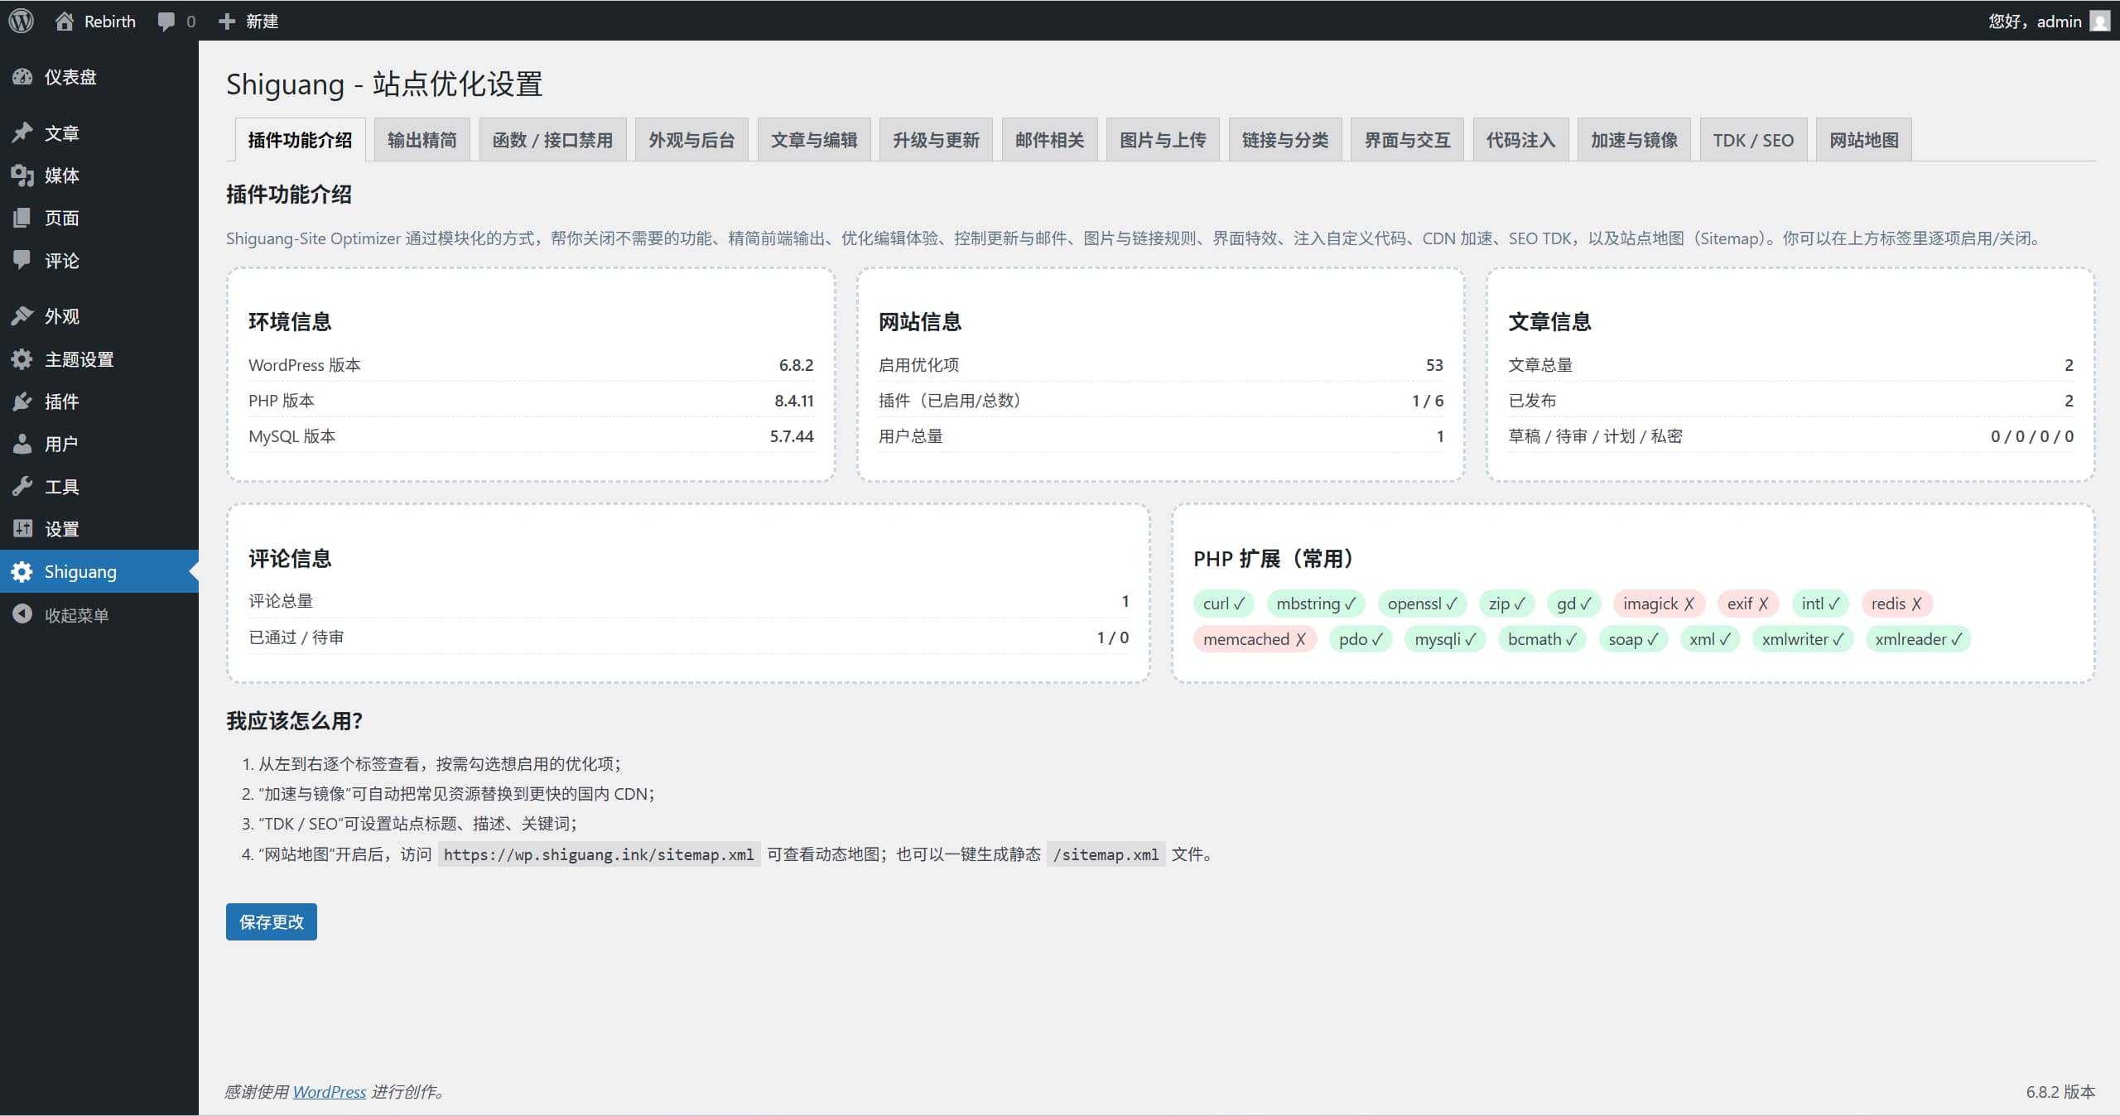Open the admin user avatar menu

2099,21
